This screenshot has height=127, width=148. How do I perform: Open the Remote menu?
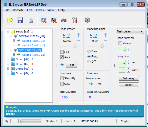click(18, 10)
